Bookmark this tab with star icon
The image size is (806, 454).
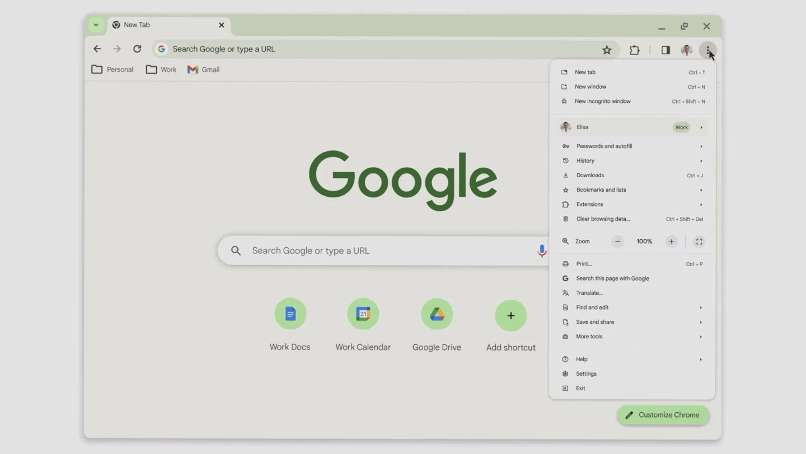607,50
